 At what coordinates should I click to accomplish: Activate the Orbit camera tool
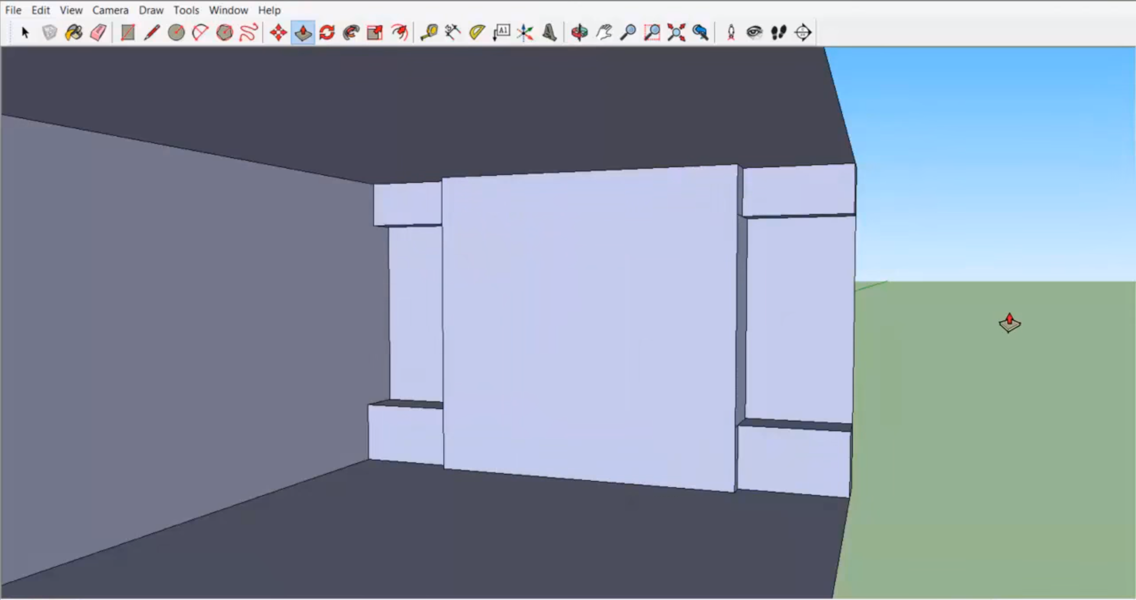[x=580, y=33]
